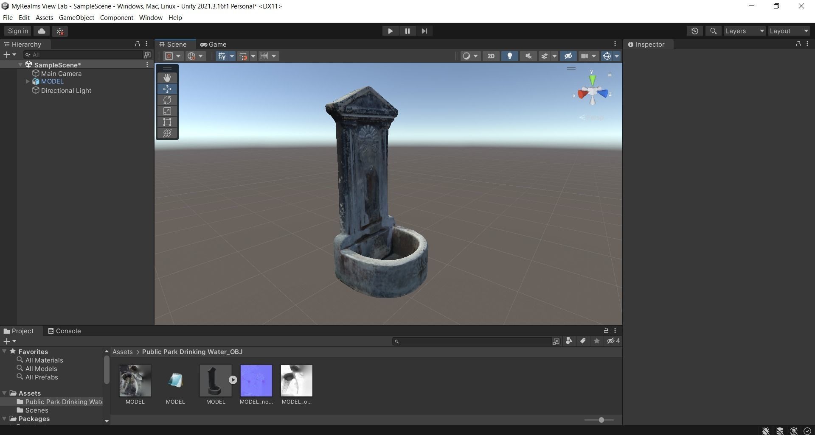Toggle the Project panel lock

[606, 331]
